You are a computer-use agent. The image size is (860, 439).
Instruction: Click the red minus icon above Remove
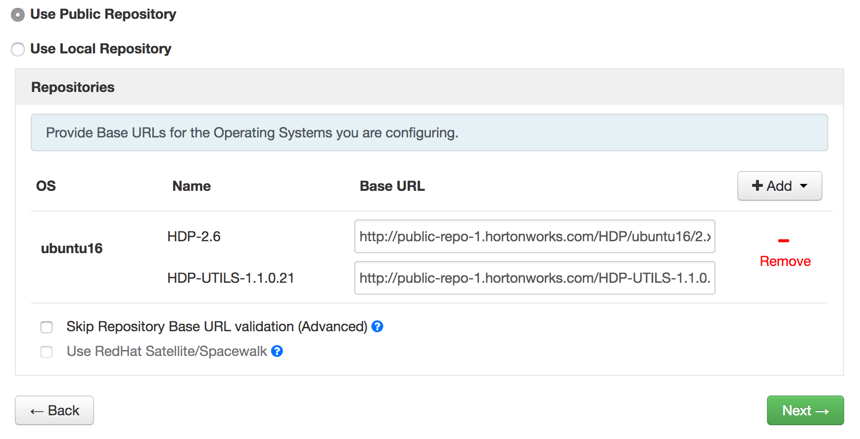(783, 241)
